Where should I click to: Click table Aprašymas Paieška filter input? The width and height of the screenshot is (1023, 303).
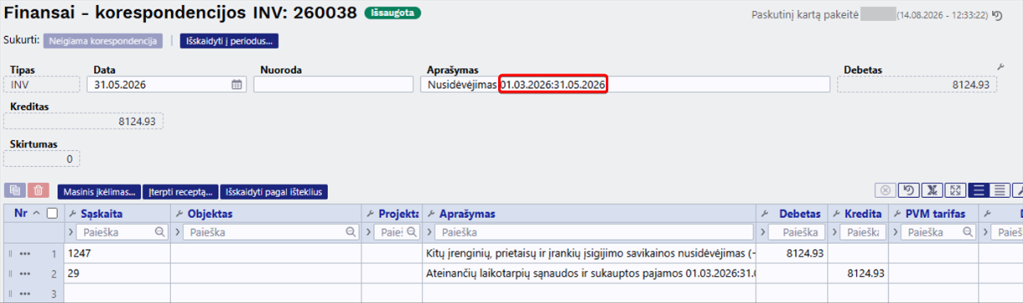coord(594,232)
